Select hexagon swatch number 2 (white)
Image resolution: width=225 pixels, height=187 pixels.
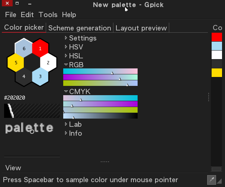click(48, 62)
